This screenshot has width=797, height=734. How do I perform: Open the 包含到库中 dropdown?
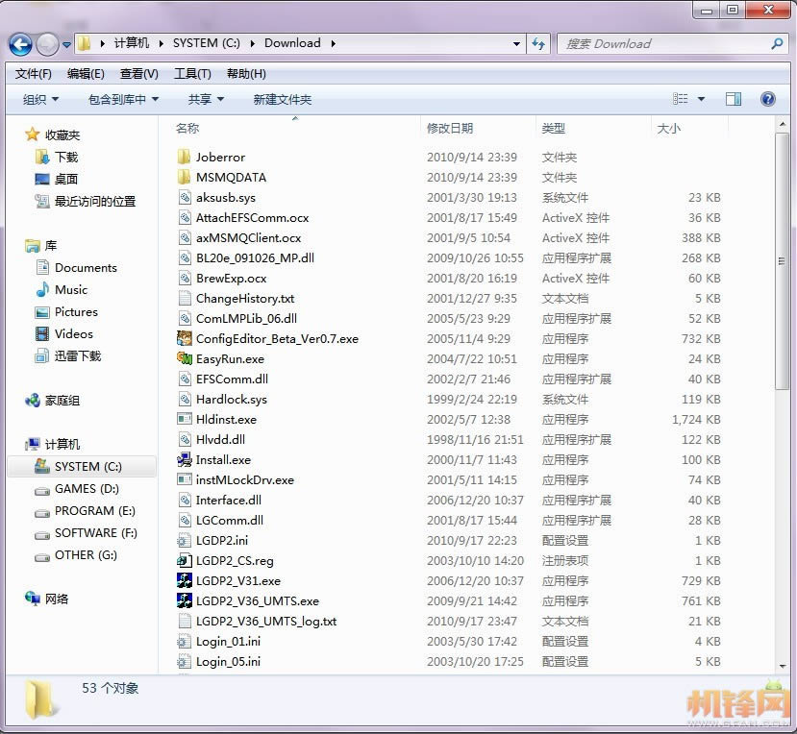tap(123, 99)
